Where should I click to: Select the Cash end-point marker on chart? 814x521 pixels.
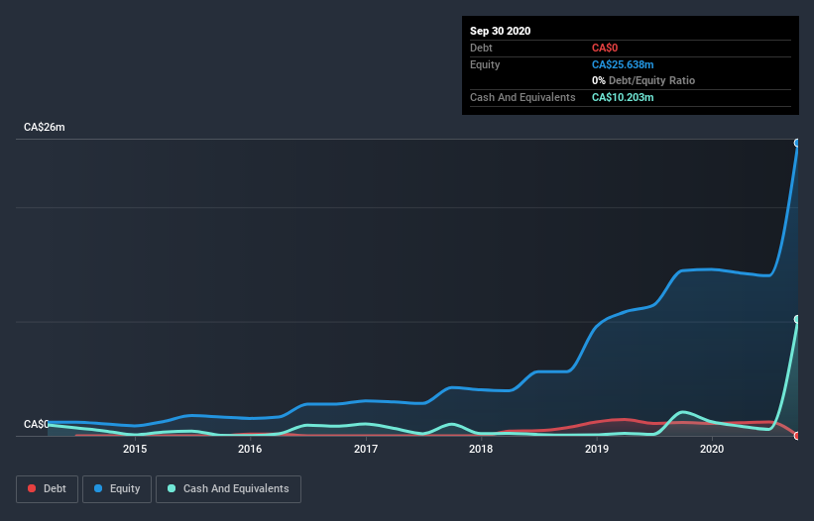click(797, 319)
